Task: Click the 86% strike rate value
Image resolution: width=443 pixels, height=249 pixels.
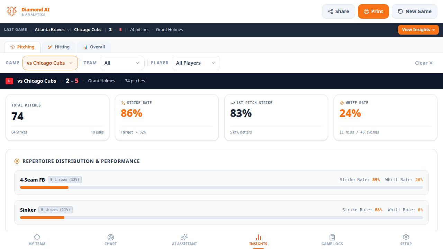Action: 132,113
